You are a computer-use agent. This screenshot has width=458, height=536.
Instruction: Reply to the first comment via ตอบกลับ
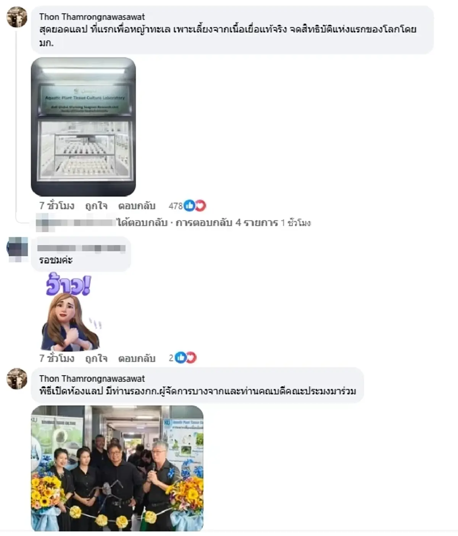137,206
